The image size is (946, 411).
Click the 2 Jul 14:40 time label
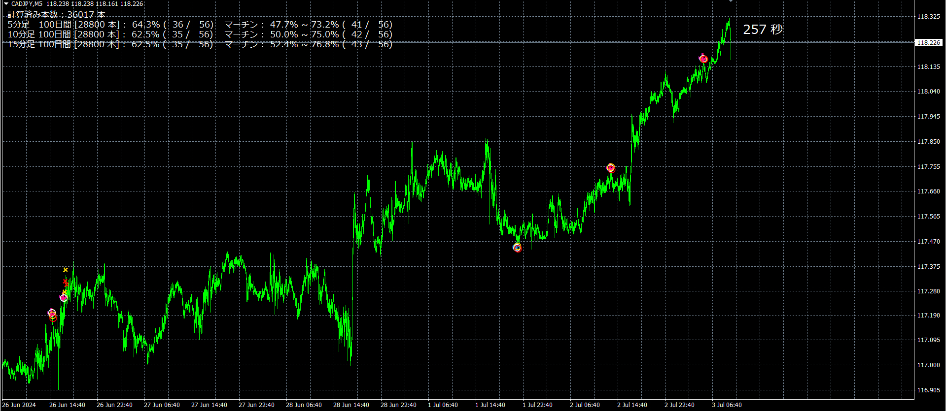coord(632,405)
